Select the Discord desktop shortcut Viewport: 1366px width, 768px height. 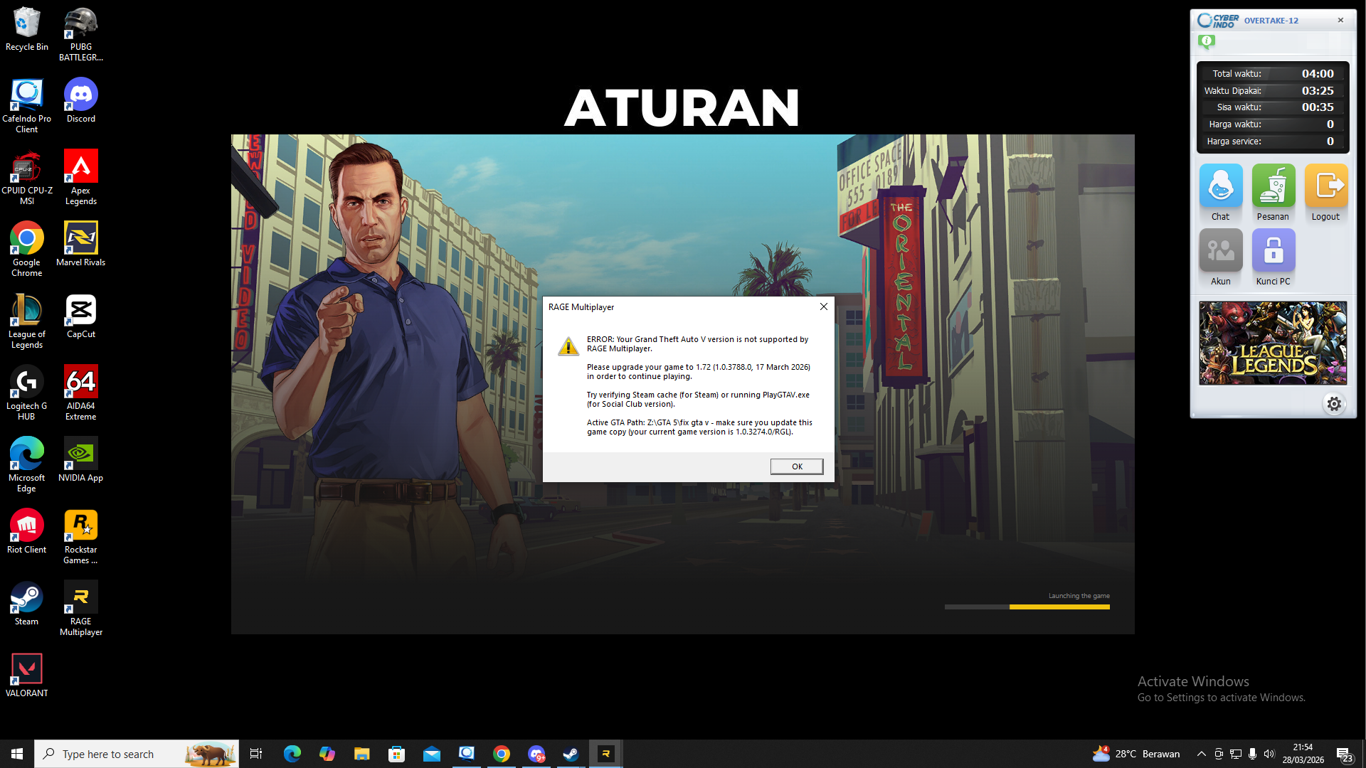(80, 100)
